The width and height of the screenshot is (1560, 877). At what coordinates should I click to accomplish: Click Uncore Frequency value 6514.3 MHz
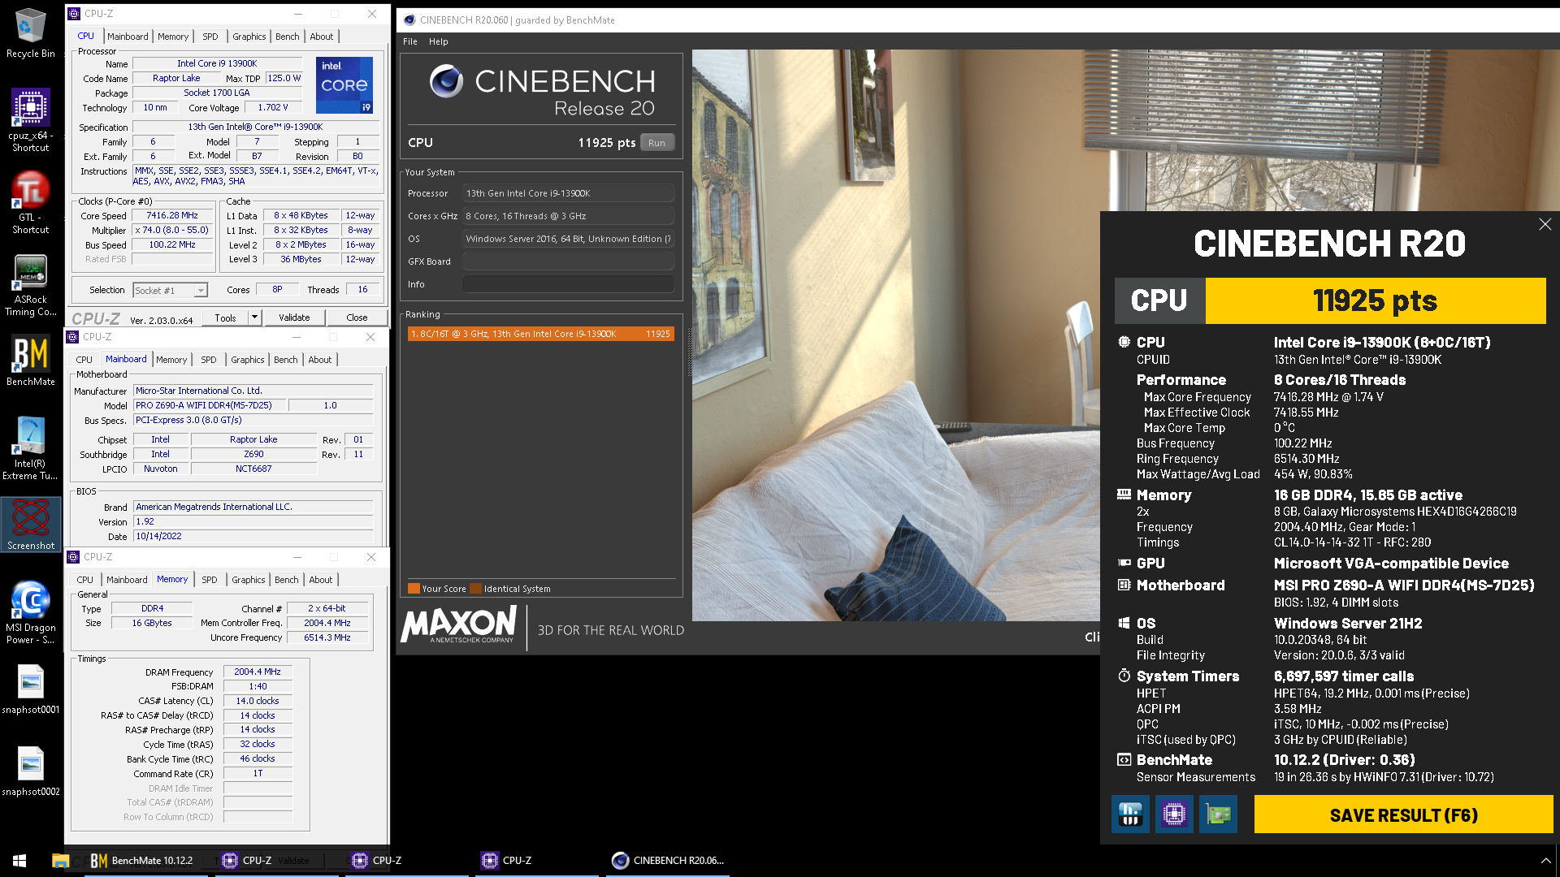click(x=327, y=637)
